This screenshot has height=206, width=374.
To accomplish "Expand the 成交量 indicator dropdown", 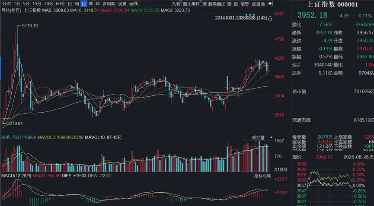I will pos(259,137).
